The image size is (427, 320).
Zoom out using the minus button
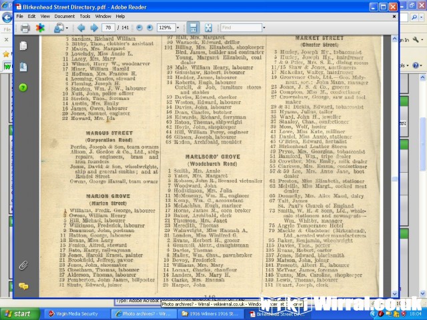tap(139, 28)
